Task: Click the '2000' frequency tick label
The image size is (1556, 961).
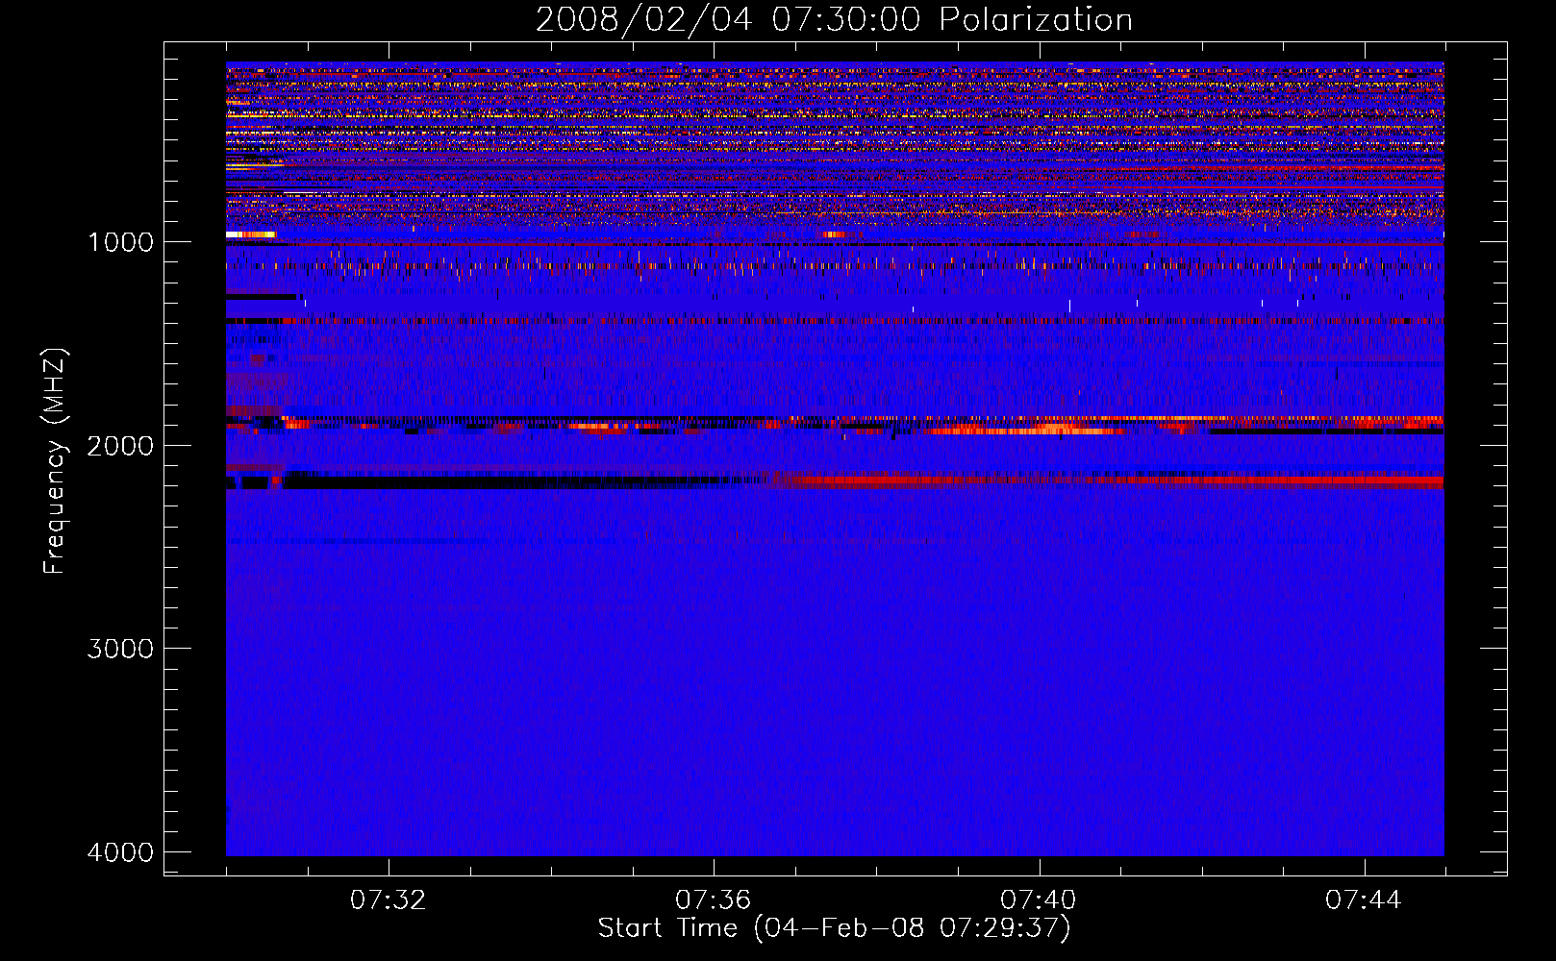Action: 120,445
